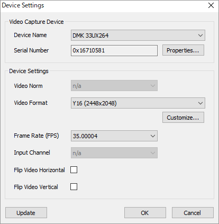Expand the Video Format chevron arrow
The width and height of the screenshot is (219, 224).
pos(200,103)
